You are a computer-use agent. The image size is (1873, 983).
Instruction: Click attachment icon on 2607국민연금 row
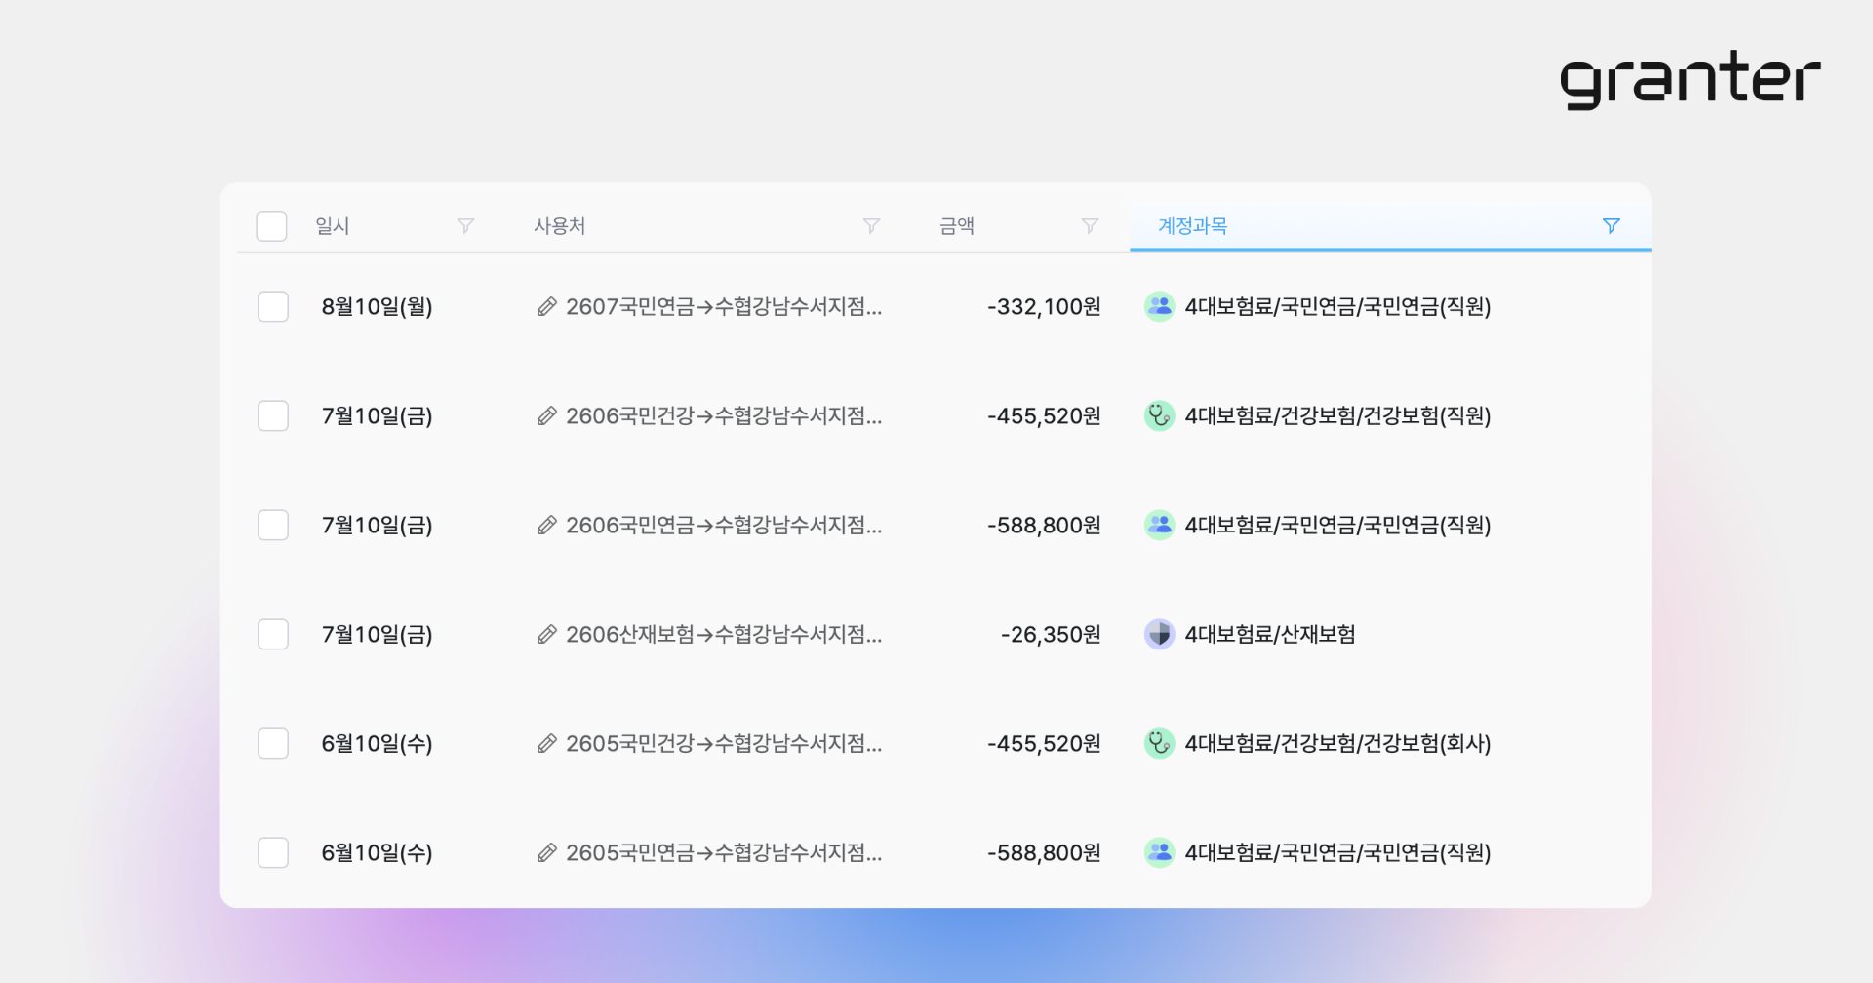coord(547,307)
